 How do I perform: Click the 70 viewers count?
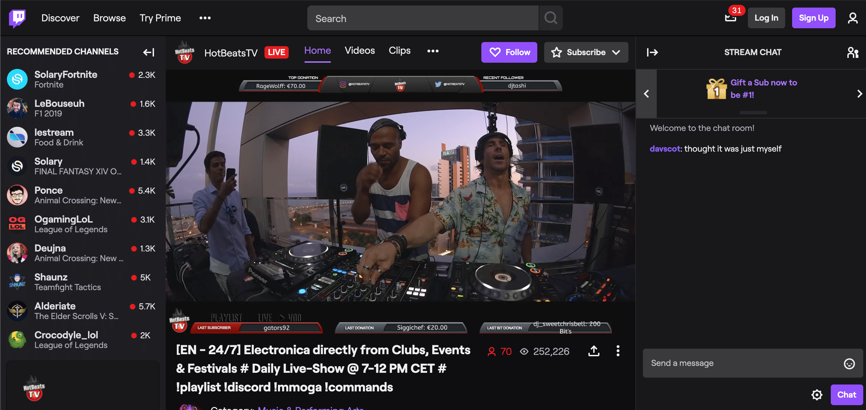coord(499,351)
